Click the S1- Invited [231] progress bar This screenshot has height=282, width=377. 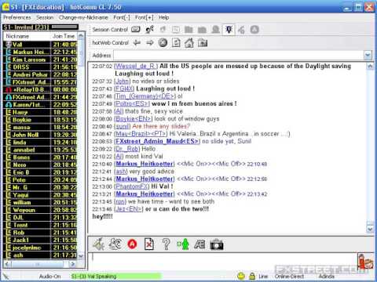pos(64,27)
